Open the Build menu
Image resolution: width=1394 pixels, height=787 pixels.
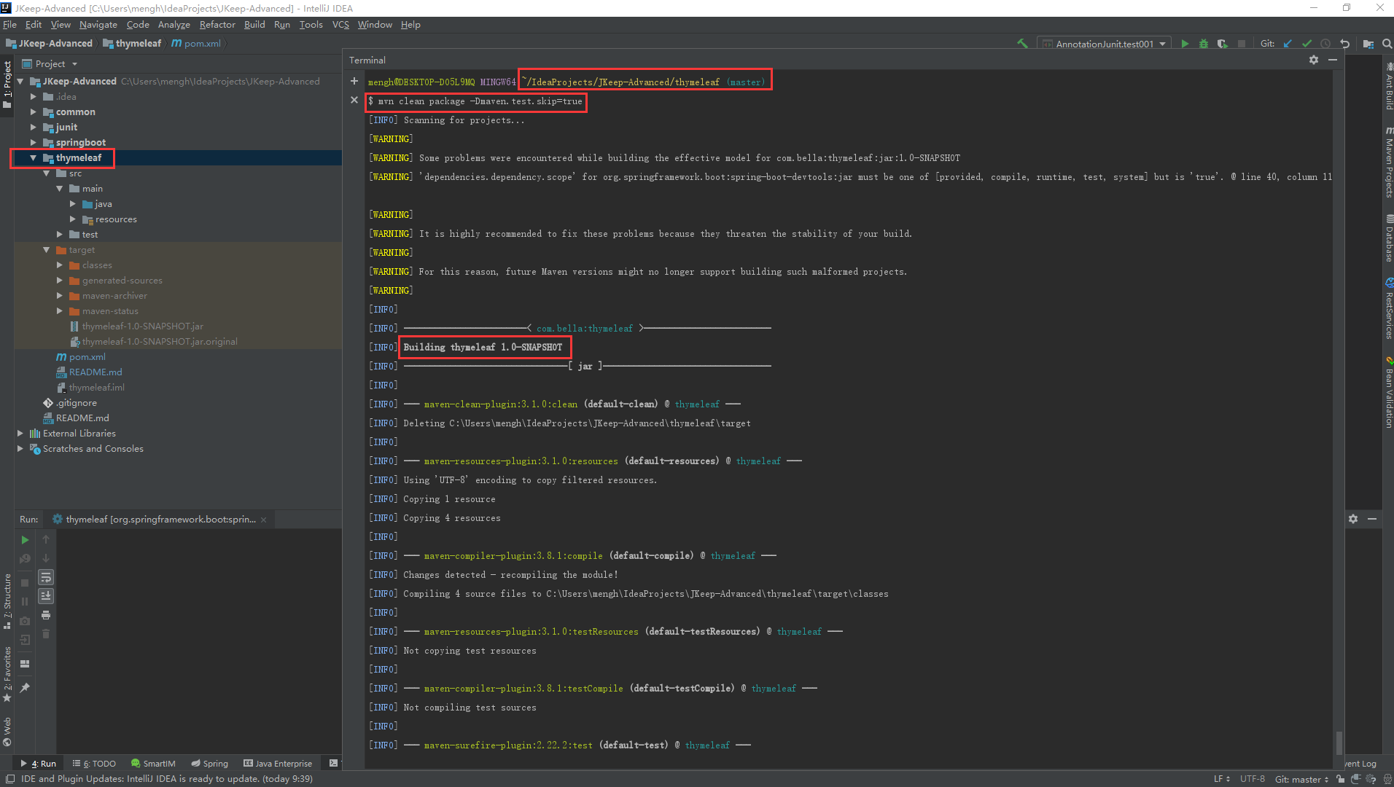tap(254, 25)
